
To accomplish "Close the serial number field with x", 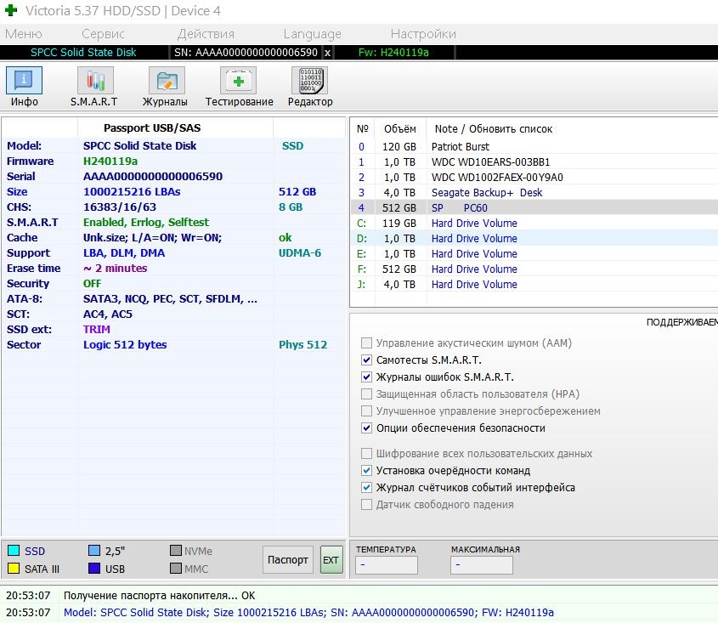I will pyautogui.click(x=327, y=53).
